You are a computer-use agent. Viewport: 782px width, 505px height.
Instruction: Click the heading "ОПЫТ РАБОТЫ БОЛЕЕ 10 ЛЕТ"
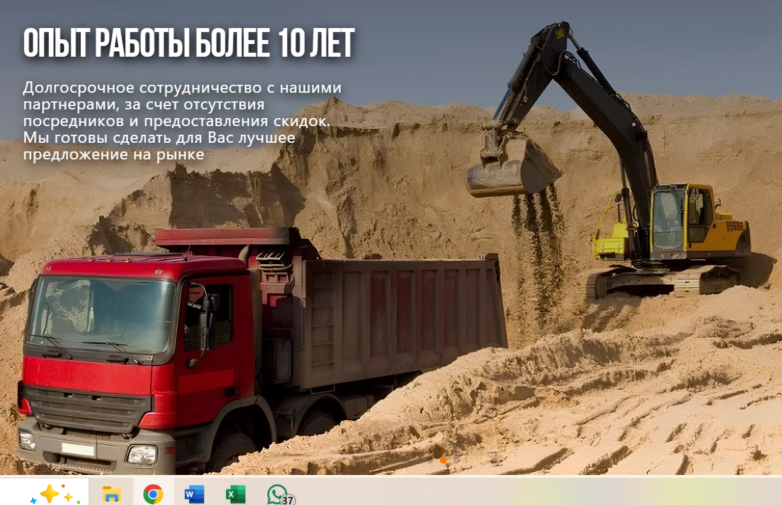[x=188, y=44]
